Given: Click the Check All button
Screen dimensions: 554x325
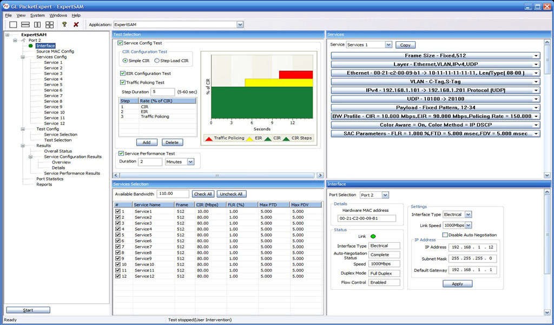Looking at the screenshot, I should 203,194.
